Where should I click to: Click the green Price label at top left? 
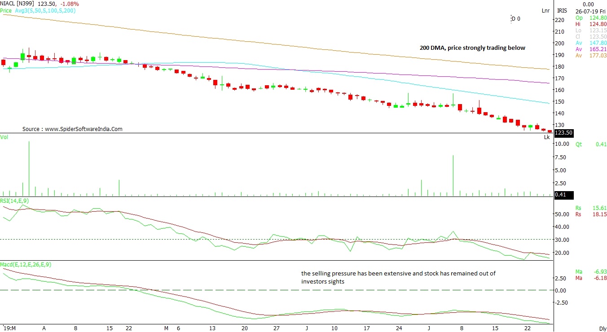click(6, 10)
